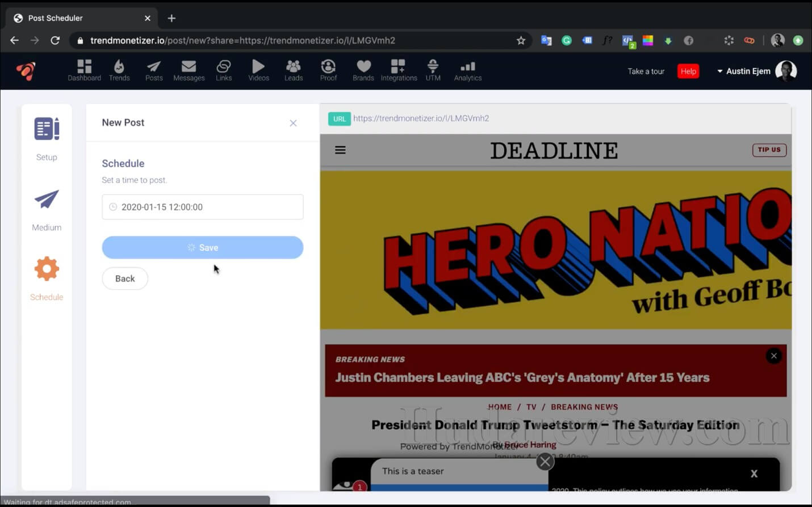Click the Chrome profile avatar
This screenshot has height=507, width=812.
point(778,40)
